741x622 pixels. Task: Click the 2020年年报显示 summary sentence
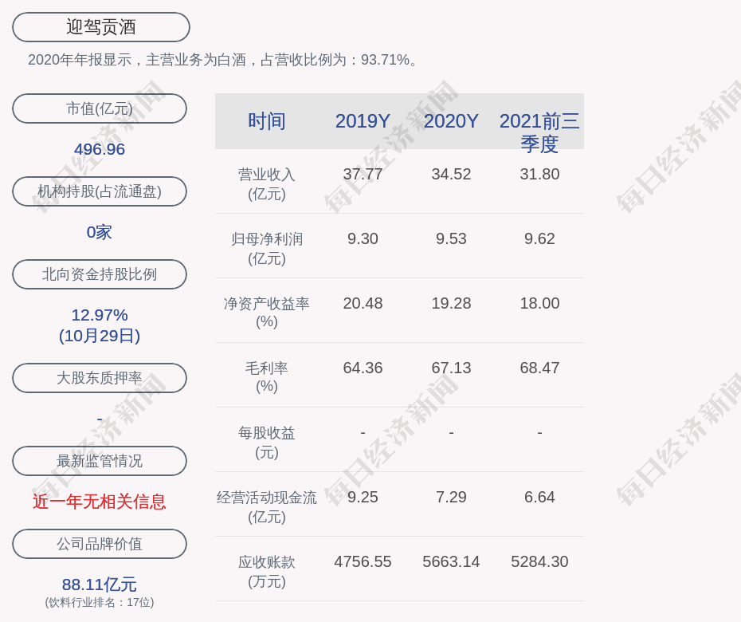(x=223, y=60)
